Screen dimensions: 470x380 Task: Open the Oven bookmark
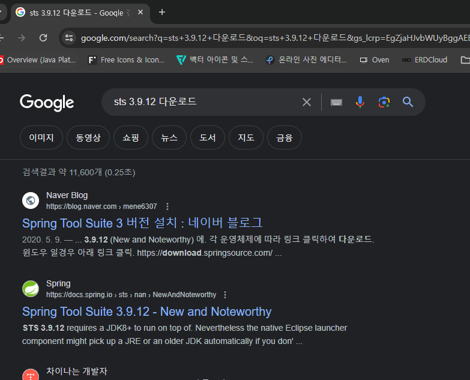click(375, 60)
